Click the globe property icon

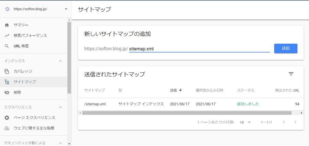[x=7, y=9]
